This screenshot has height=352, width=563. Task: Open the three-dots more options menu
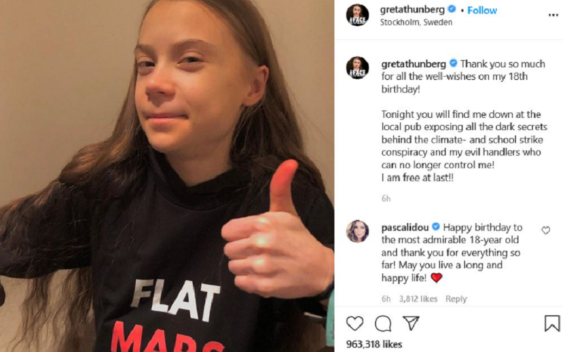pos(553,15)
